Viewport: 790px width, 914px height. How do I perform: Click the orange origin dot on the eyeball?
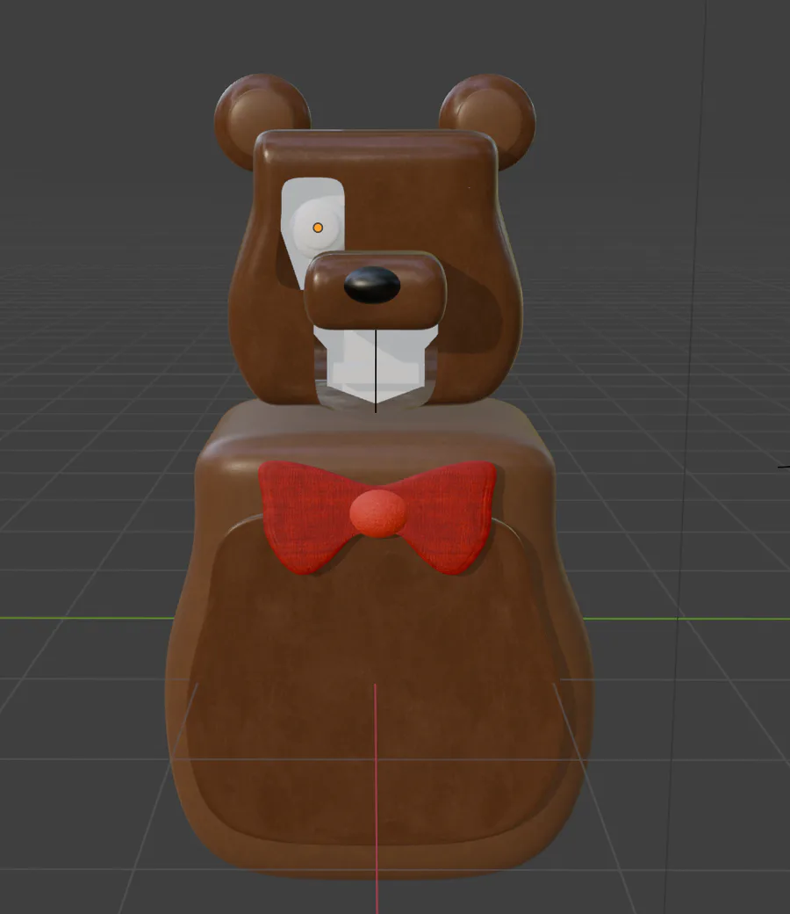(x=318, y=228)
